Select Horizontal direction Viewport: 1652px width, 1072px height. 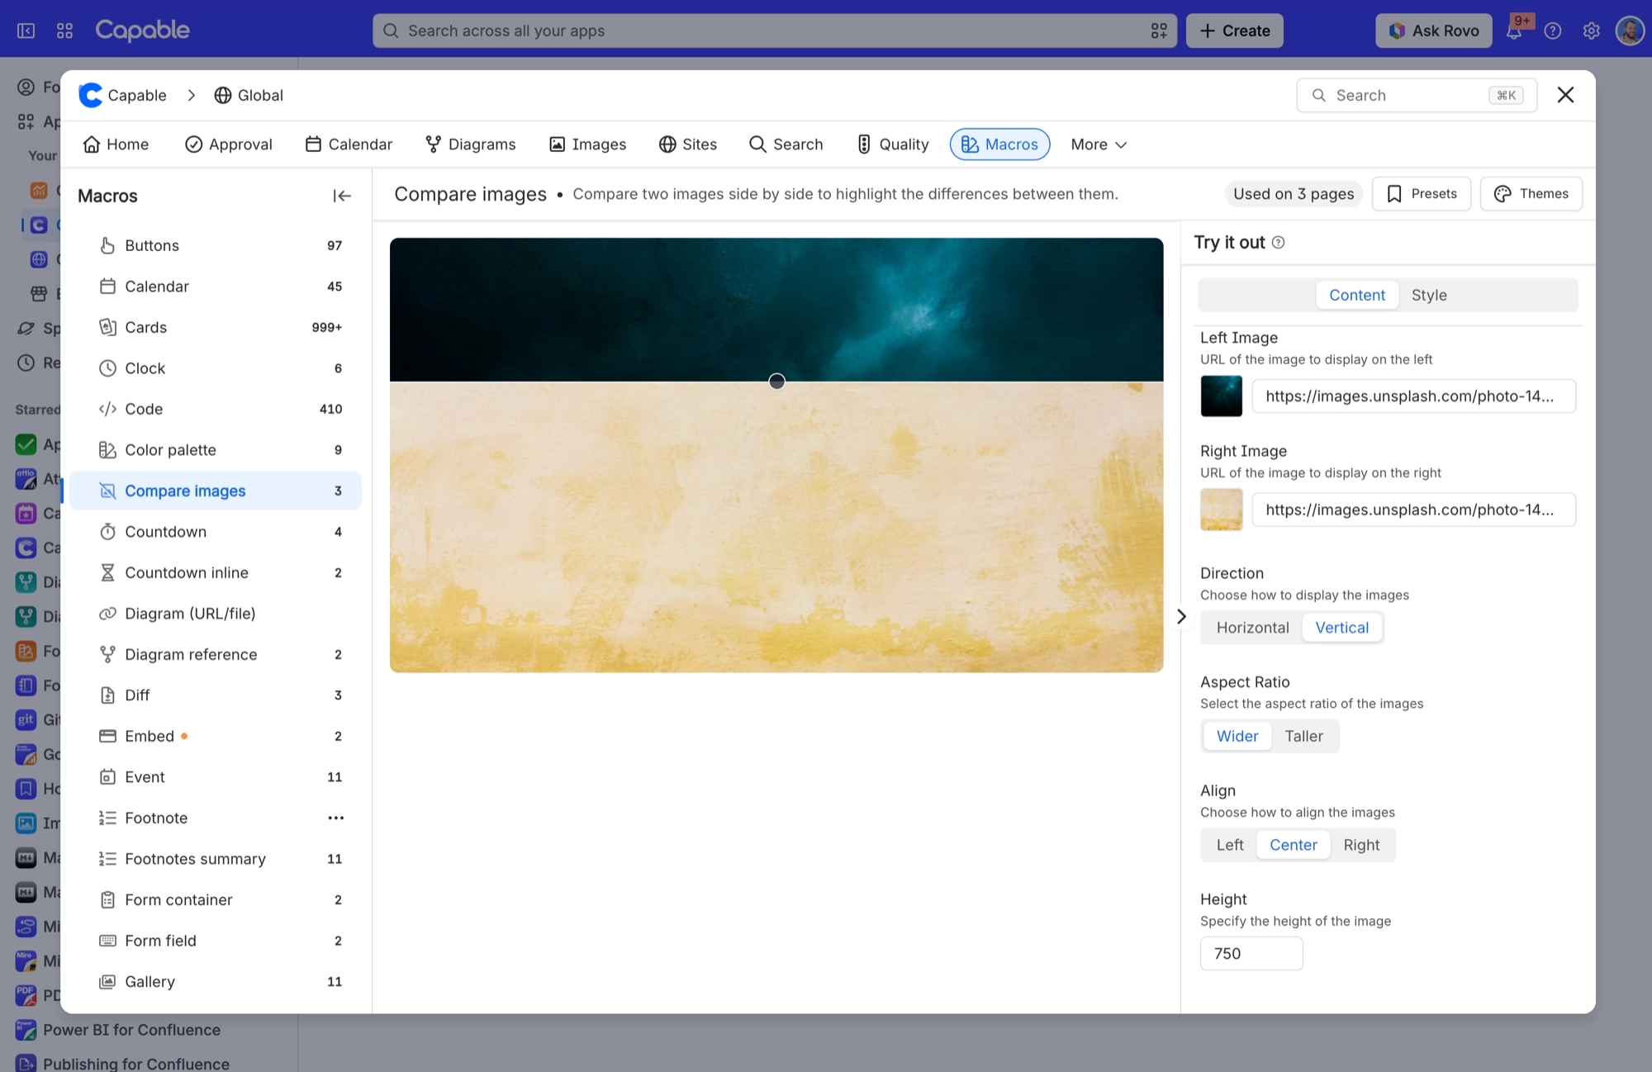1252,628
